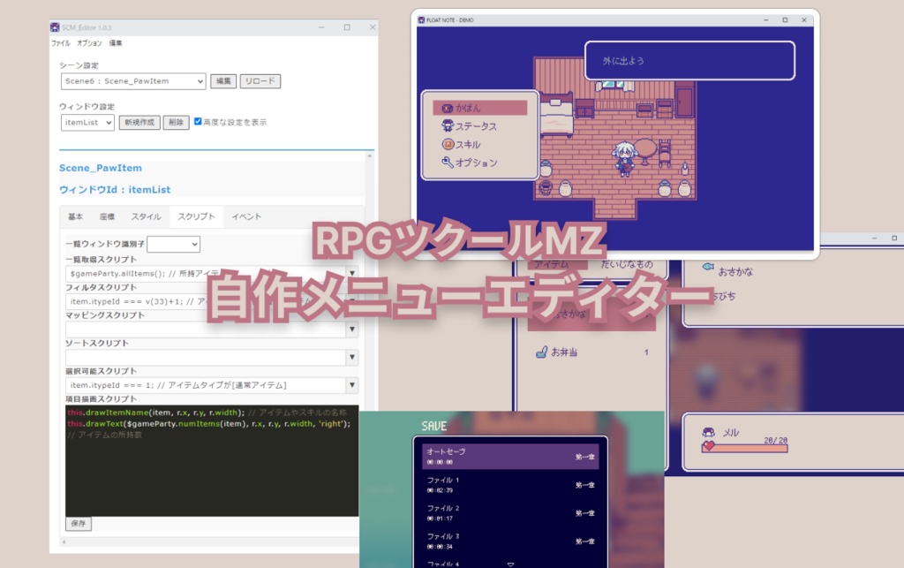The height and width of the screenshot is (568, 904).
Task: Click the マッピングスクリプト empty input field
Action: click(205, 329)
